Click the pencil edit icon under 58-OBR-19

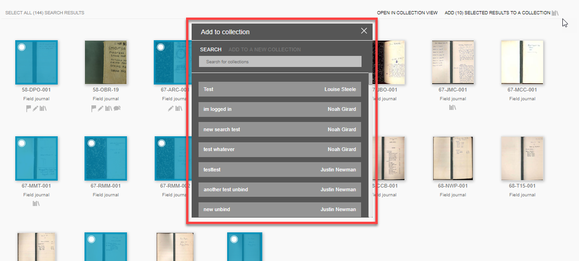[x=101, y=109]
